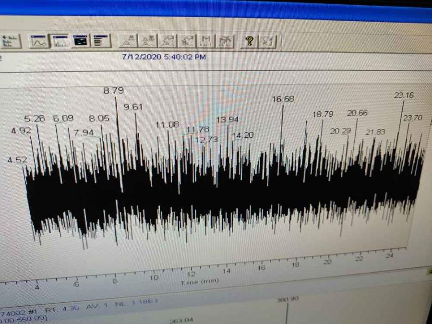Open the spectrum list view icon

[x=101, y=41]
